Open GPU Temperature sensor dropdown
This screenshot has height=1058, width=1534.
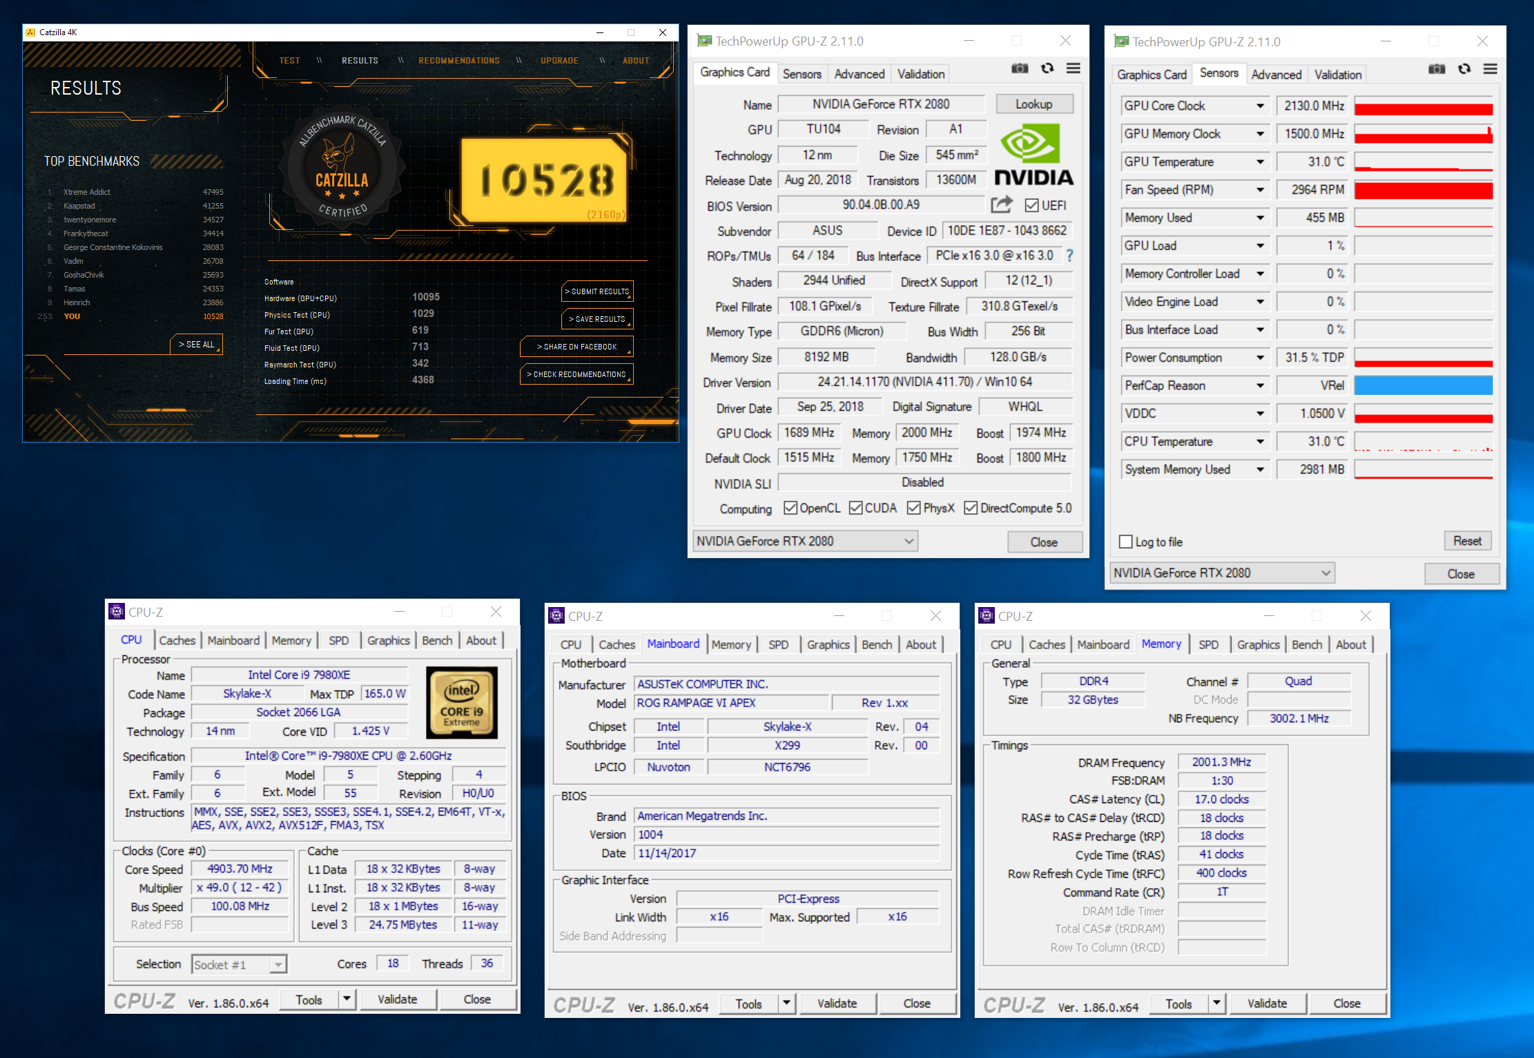(1260, 162)
